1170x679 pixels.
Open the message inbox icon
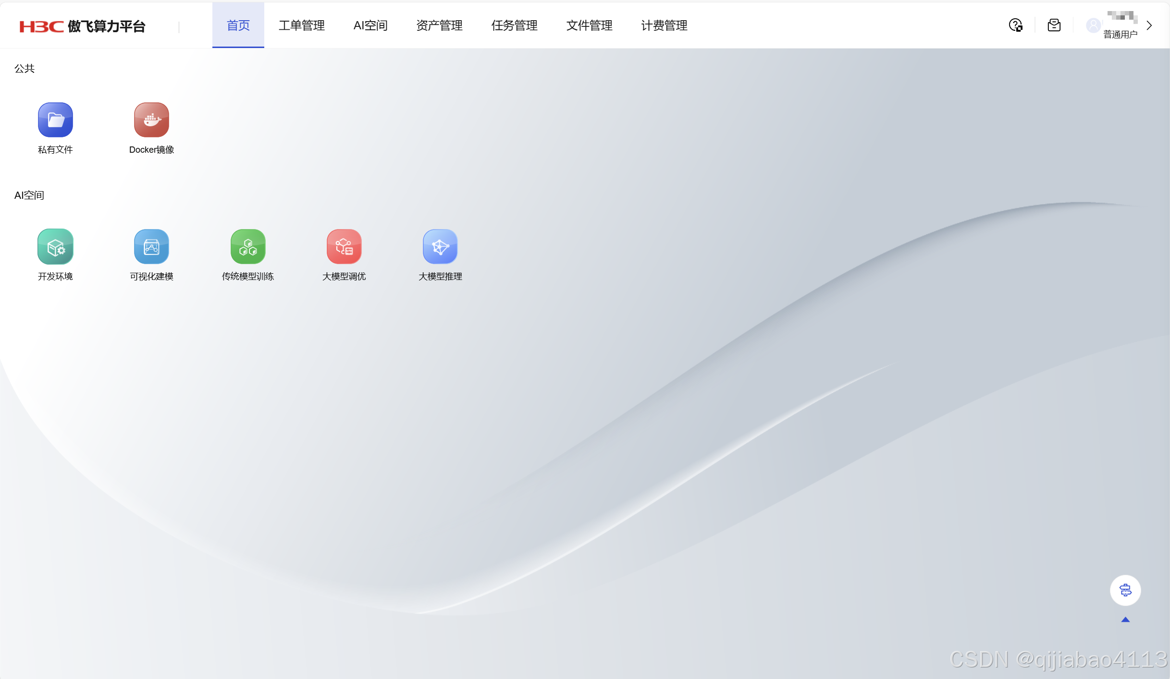pyautogui.click(x=1054, y=25)
